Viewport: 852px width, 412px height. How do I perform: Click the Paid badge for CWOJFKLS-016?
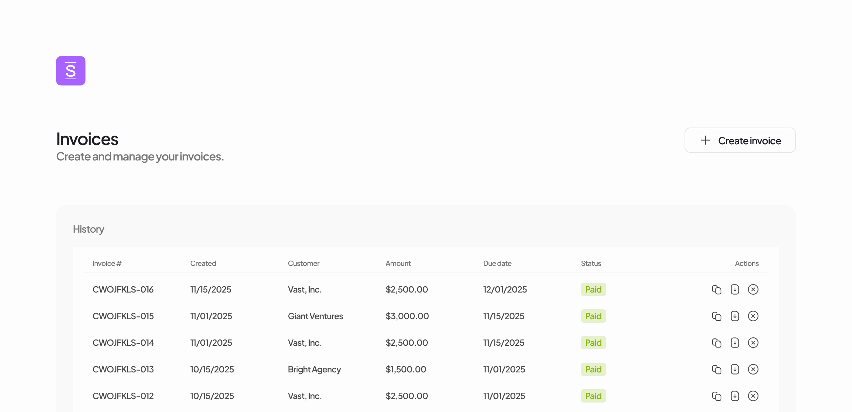pyautogui.click(x=593, y=290)
